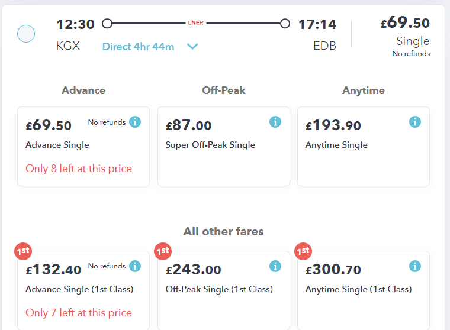450x330 pixels.
Task: Show info for £69.50 Advance Single fare
Action: pyautogui.click(x=135, y=122)
